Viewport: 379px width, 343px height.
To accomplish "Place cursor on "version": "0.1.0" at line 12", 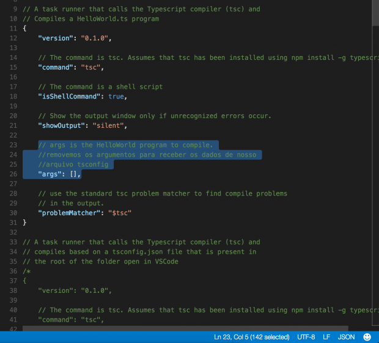I will (75, 38).
